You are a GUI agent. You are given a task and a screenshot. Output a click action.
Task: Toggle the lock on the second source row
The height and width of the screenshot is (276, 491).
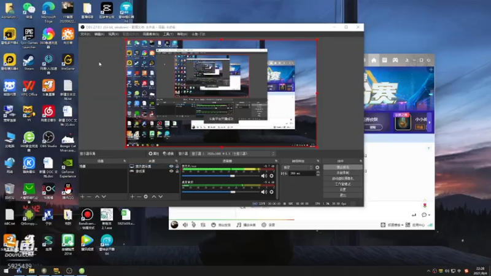(x=177, y=171)
